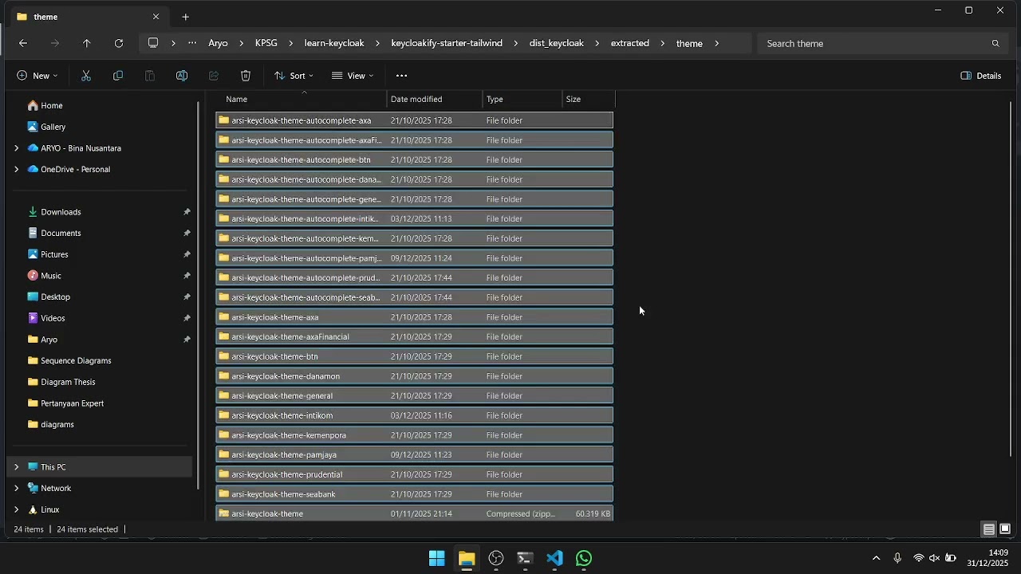
Task: Open the hidden breadcrumb path ellipsis
Action: point(192,43)
